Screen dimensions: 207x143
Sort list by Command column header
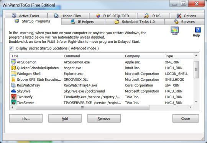coord(93,56)
